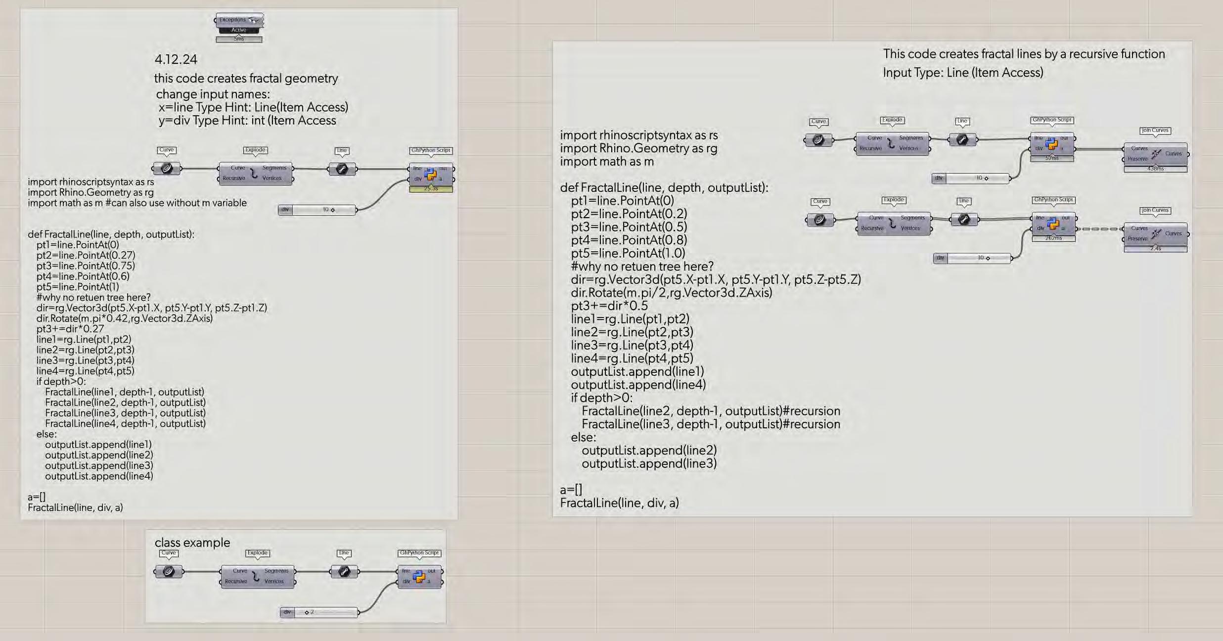Click Line parameter icon wired to the 25.3s script
The image size is (1223, 641).
tap(342, 169)
